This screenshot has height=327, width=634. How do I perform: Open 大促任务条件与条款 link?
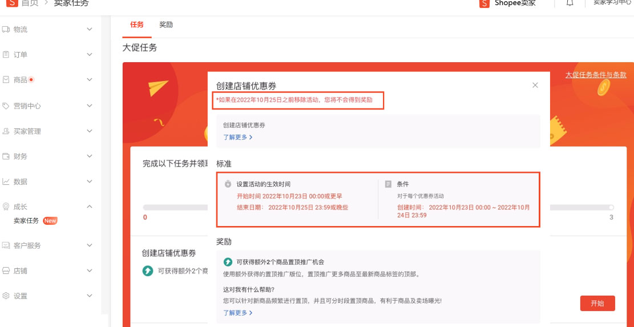[x=595, y=75]
